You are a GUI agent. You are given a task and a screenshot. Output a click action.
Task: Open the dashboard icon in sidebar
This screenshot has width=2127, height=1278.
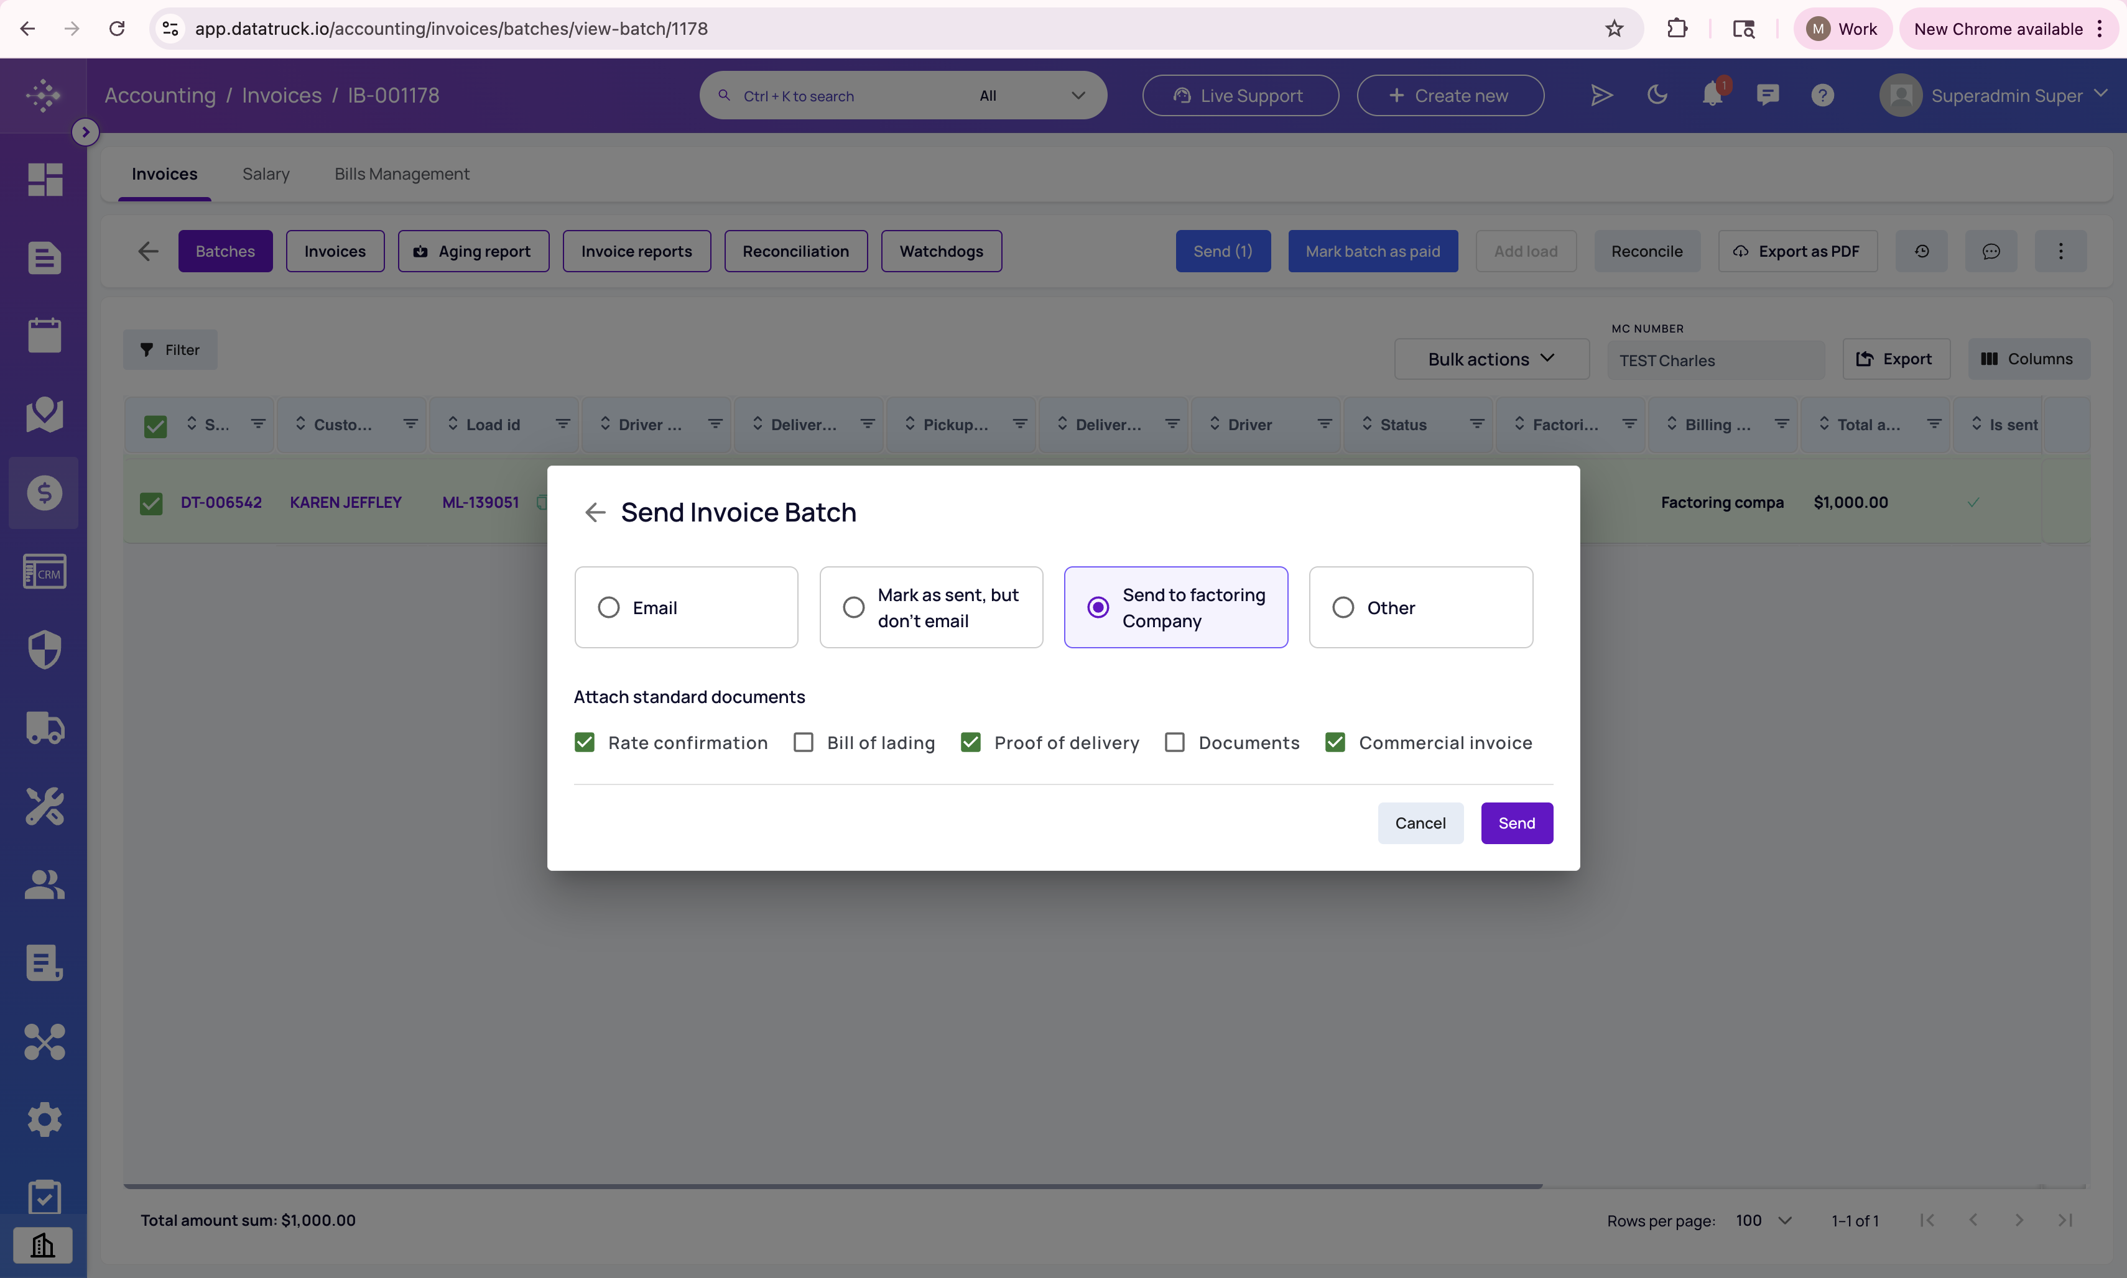(45, 179)
